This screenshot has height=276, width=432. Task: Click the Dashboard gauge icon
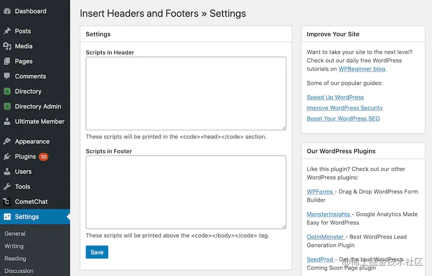7,11
